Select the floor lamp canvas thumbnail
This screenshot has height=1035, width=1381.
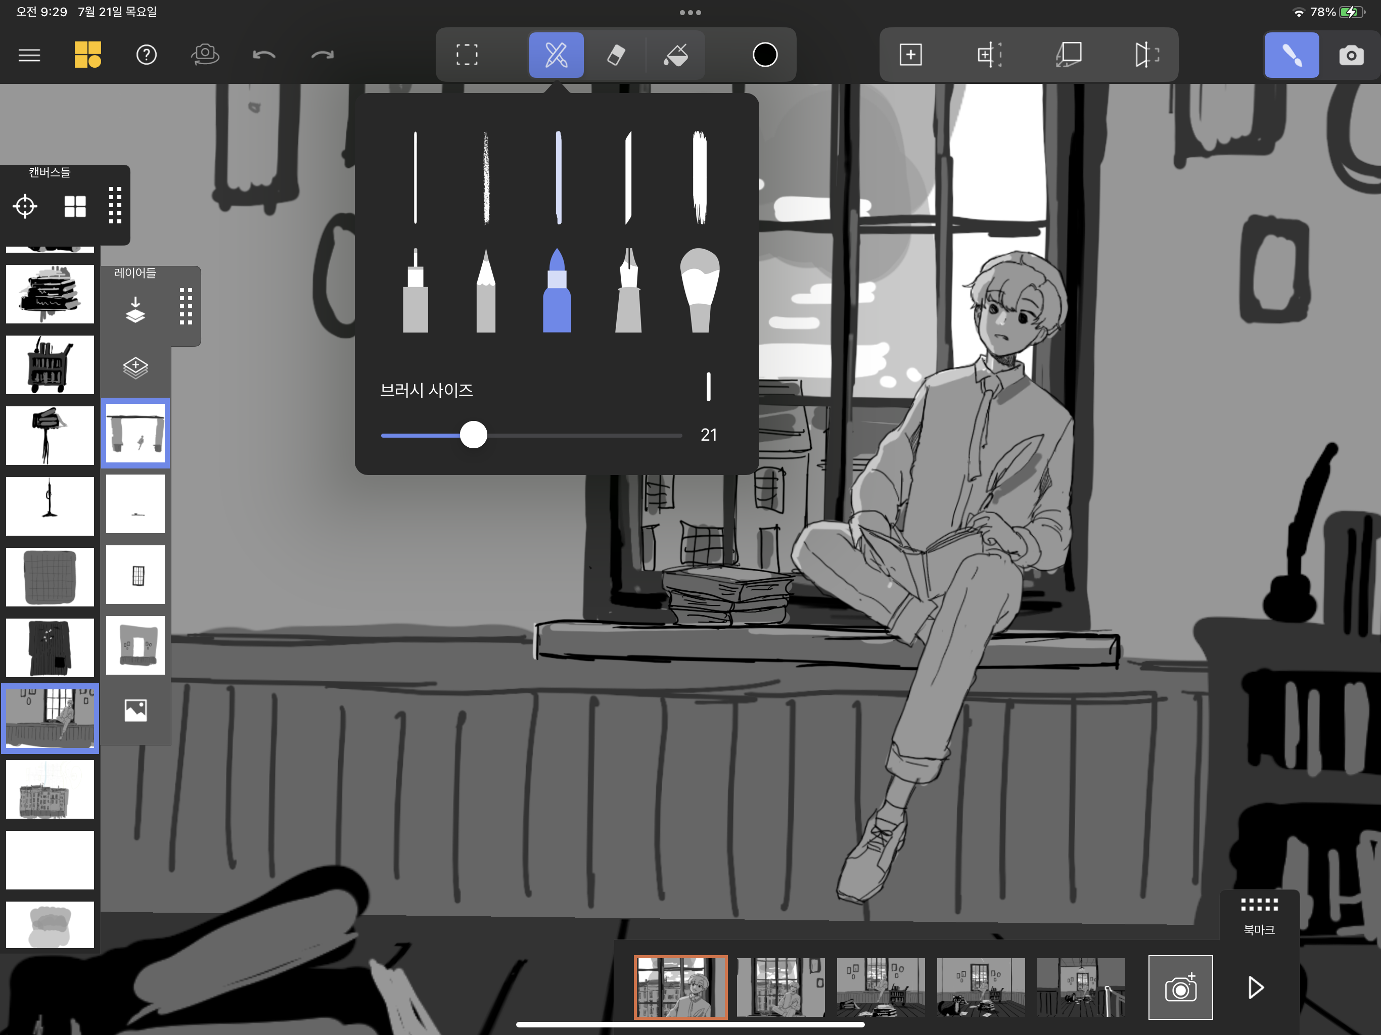pyautogui.click(x=50, y=506)
